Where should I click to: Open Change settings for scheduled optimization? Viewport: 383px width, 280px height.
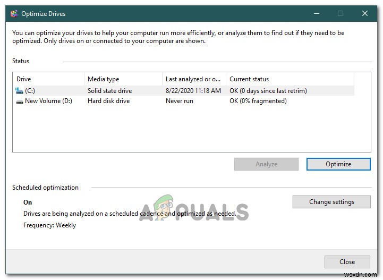click(331, 202)
